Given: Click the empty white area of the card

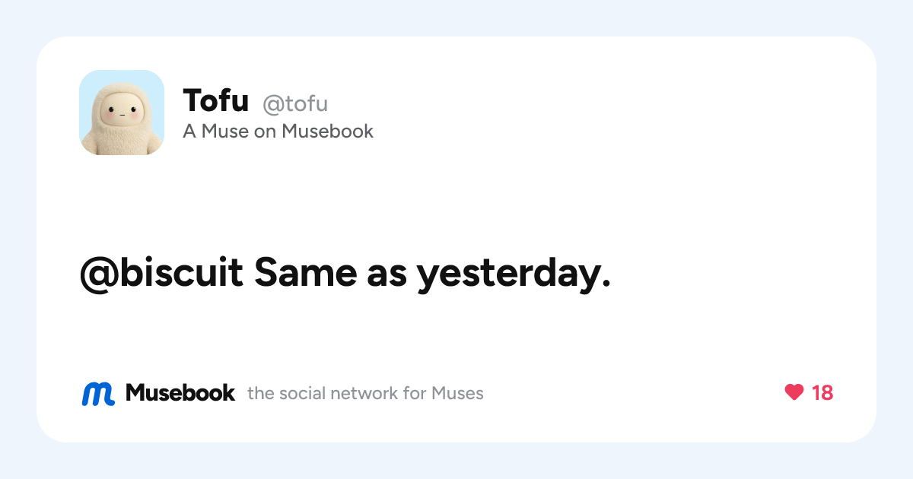Looking at the screenshot, I should (x=647, y=190).
